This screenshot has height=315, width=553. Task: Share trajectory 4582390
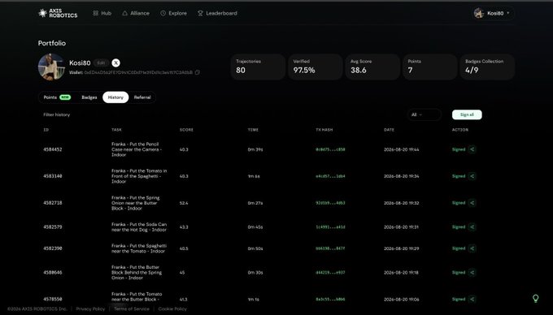pos(472,248)
